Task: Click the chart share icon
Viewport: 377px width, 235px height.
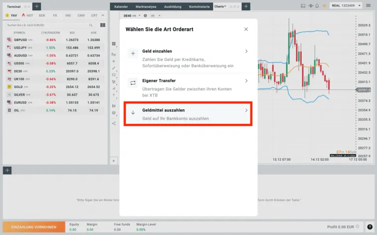Action: click(114, 123)
